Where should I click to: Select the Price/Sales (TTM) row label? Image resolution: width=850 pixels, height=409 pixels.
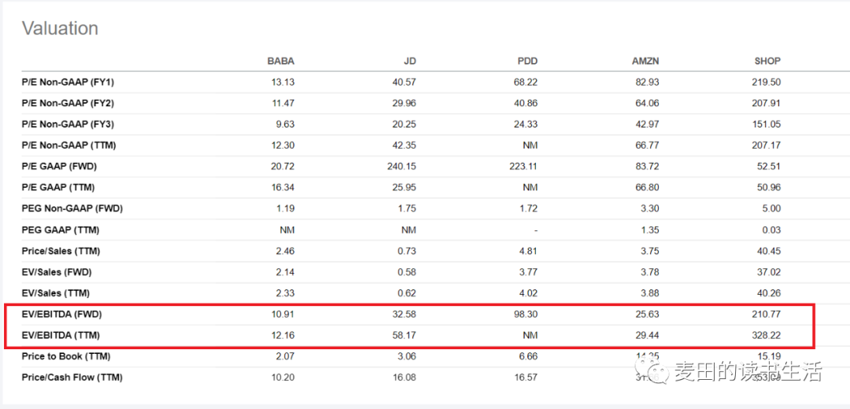tap(61, 251)
